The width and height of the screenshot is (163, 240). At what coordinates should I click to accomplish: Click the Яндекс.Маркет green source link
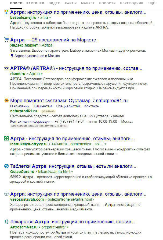(24, 45)
